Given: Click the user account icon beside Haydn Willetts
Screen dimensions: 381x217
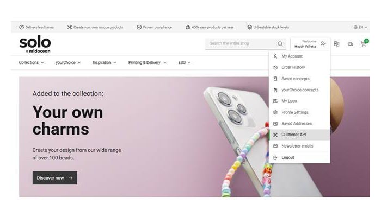Looking at the screenshot, I should (323, 44).
